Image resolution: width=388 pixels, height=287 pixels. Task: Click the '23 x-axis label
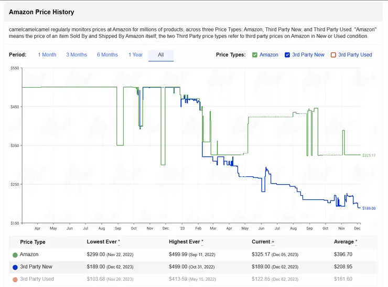182,228
